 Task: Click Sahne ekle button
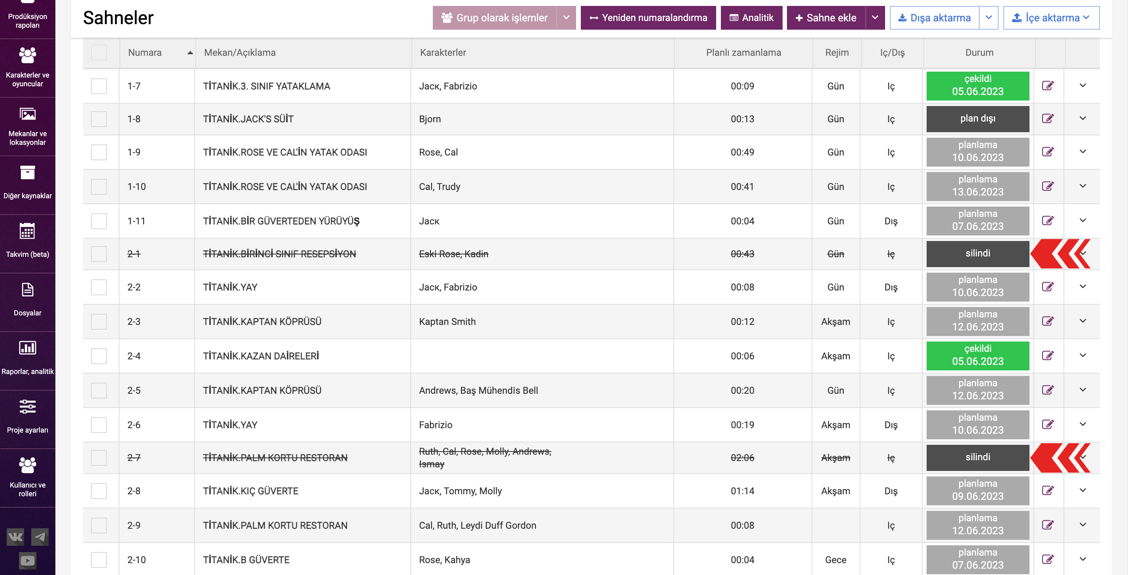point(826,18)
